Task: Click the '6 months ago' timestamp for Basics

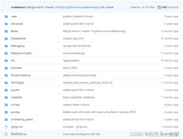Action: pyautogui.click(x=170, y=31)
